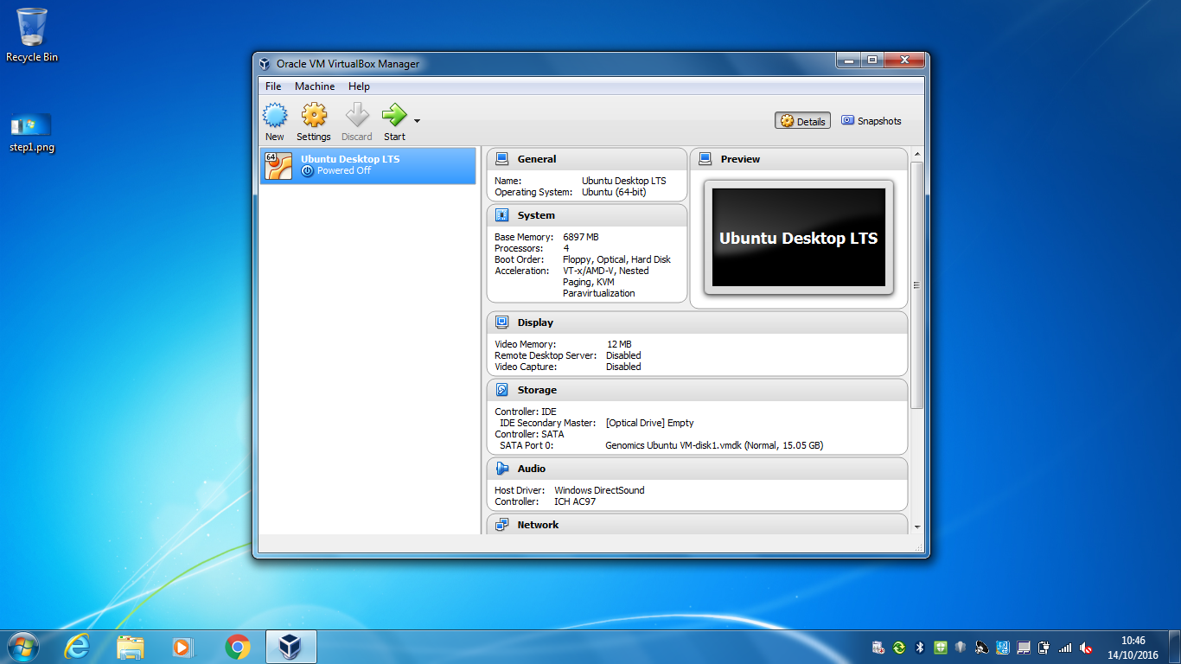Open the Settings gear icon
Screen dimensions: 1181x664
point(314,116)
